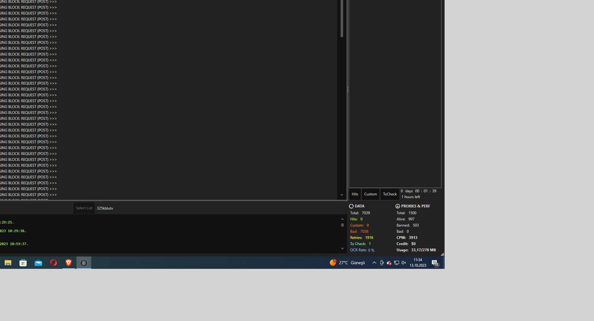
Task: Click the orange 'Custom: 0' stat
Action: (x=359, y=225)
